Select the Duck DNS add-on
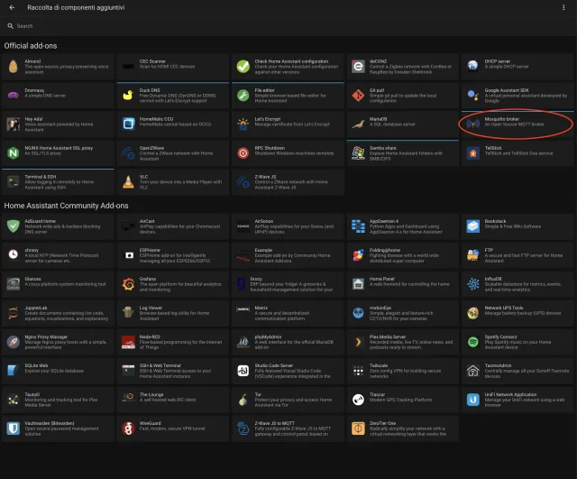This screenshot has width=577, height=479. [171, 94]
